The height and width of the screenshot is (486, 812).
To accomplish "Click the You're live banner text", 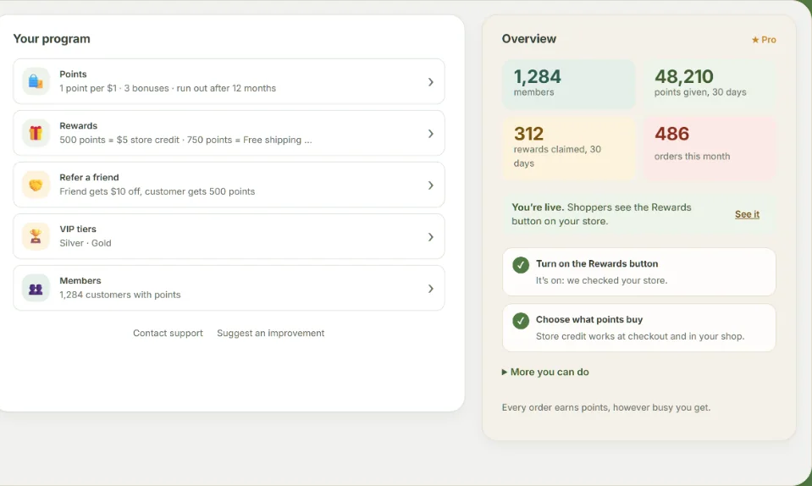I will coord(601,214).
